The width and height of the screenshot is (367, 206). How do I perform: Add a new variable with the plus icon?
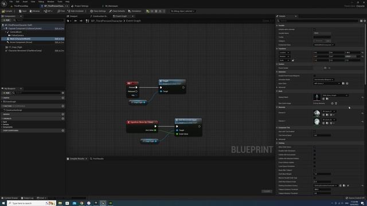[x=63, y=118]
